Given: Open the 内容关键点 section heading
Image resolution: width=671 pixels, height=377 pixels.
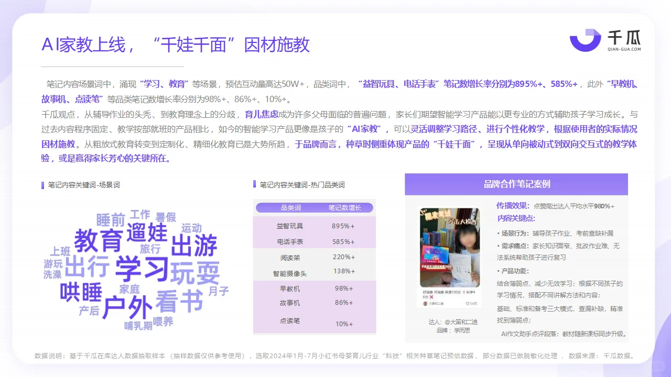Looking at the screenshot, I should (x=516, y=218).
